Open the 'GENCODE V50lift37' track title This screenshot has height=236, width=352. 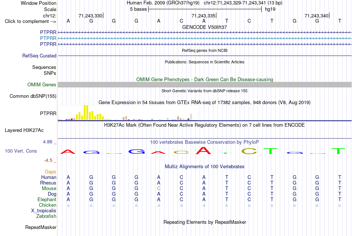(205, 27)
